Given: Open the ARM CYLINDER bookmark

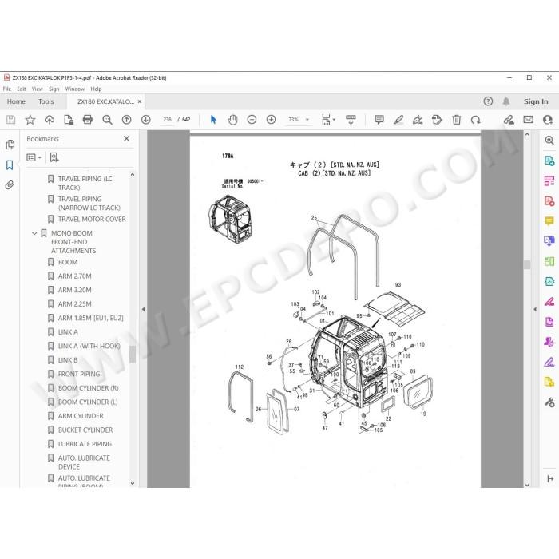Looking at the screenshot, I should 81,416.
